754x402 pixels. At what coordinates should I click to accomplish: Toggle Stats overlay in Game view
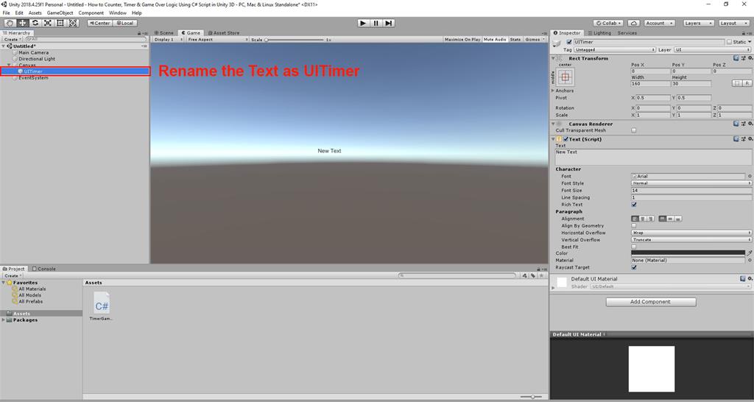point(515,40)
